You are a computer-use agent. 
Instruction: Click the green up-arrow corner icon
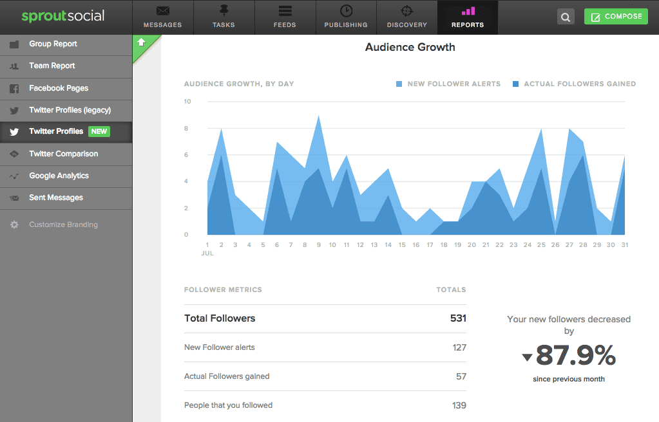pos(142,42)
